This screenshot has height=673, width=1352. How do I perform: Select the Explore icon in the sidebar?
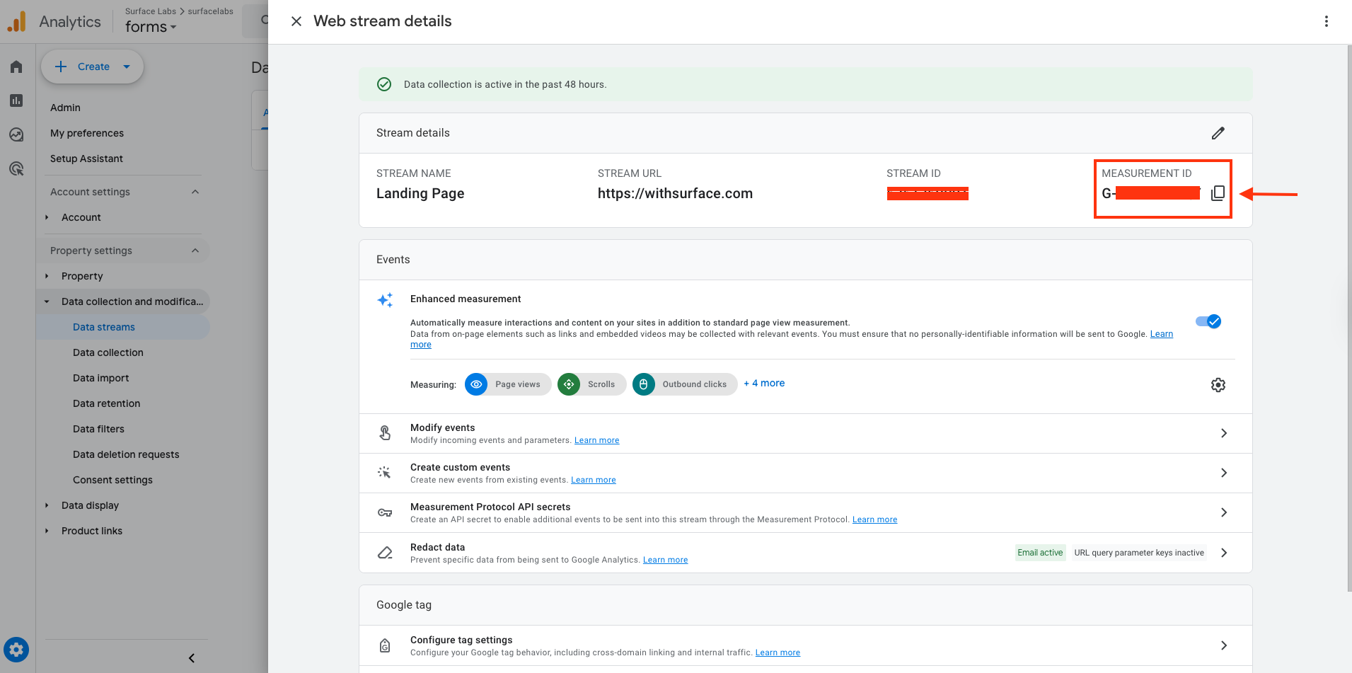pyautogui.click(x=16, y=134)
